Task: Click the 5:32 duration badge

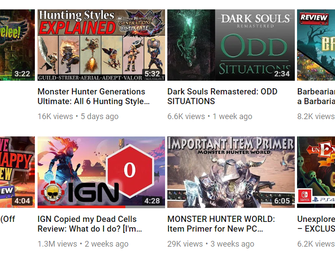Action: pos(152,74)
